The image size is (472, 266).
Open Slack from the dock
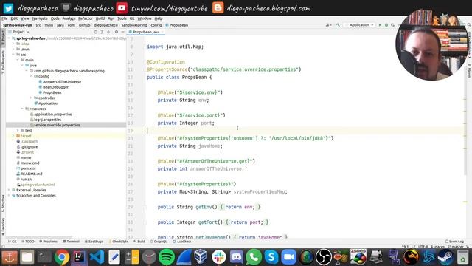click(x=219, y=257)
